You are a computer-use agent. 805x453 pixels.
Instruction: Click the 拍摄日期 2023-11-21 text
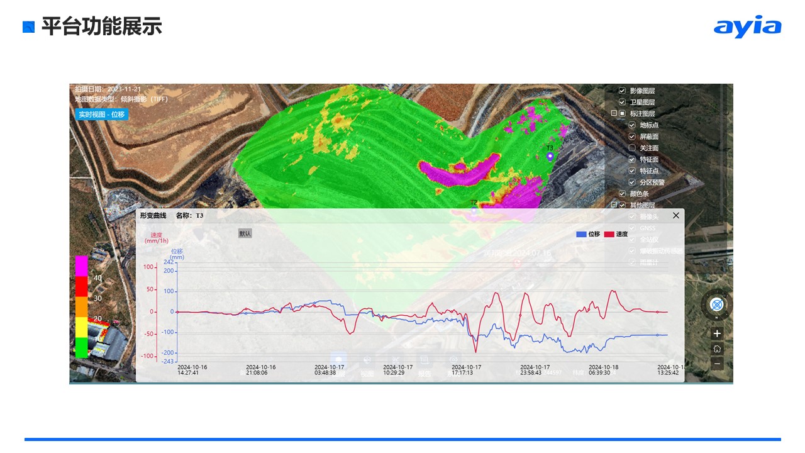pyautogui.click(x=108, y=89)
